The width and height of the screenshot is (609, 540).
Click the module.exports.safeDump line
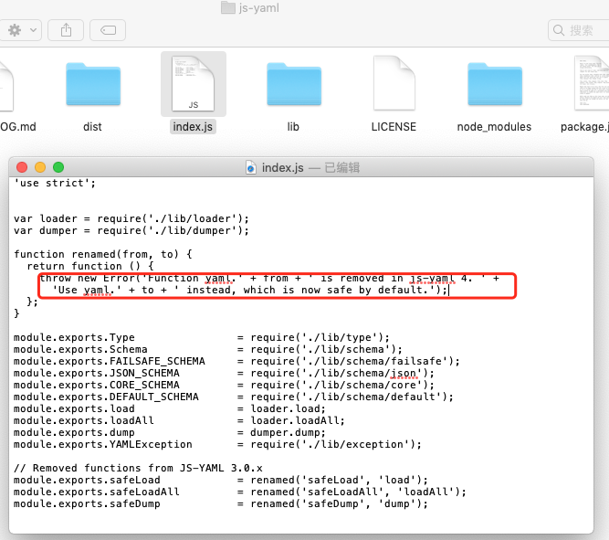pyautogui.click(x=221, y=503)
